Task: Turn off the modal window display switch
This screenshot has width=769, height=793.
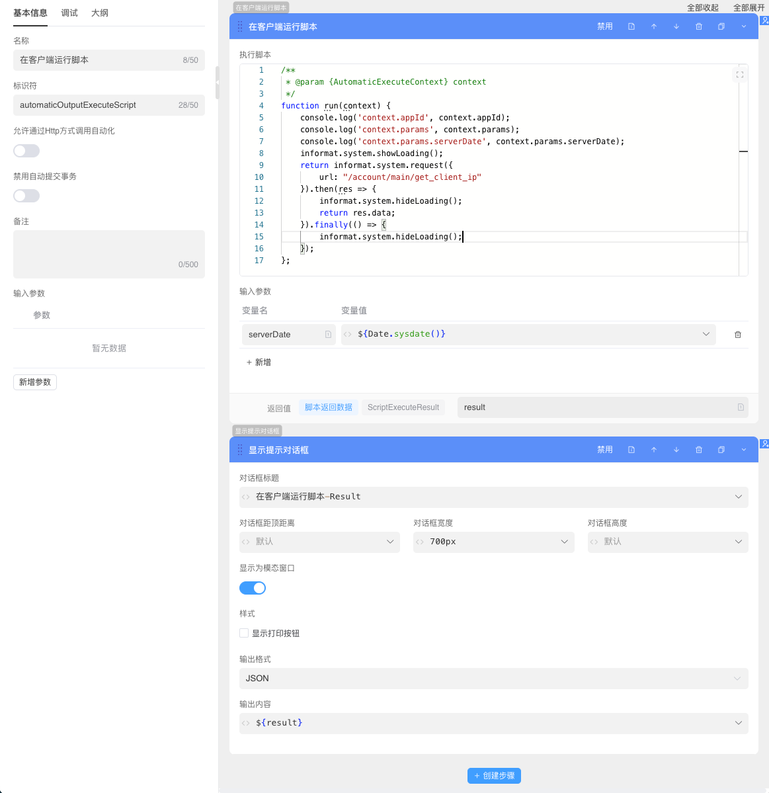Action: [253, 588]
